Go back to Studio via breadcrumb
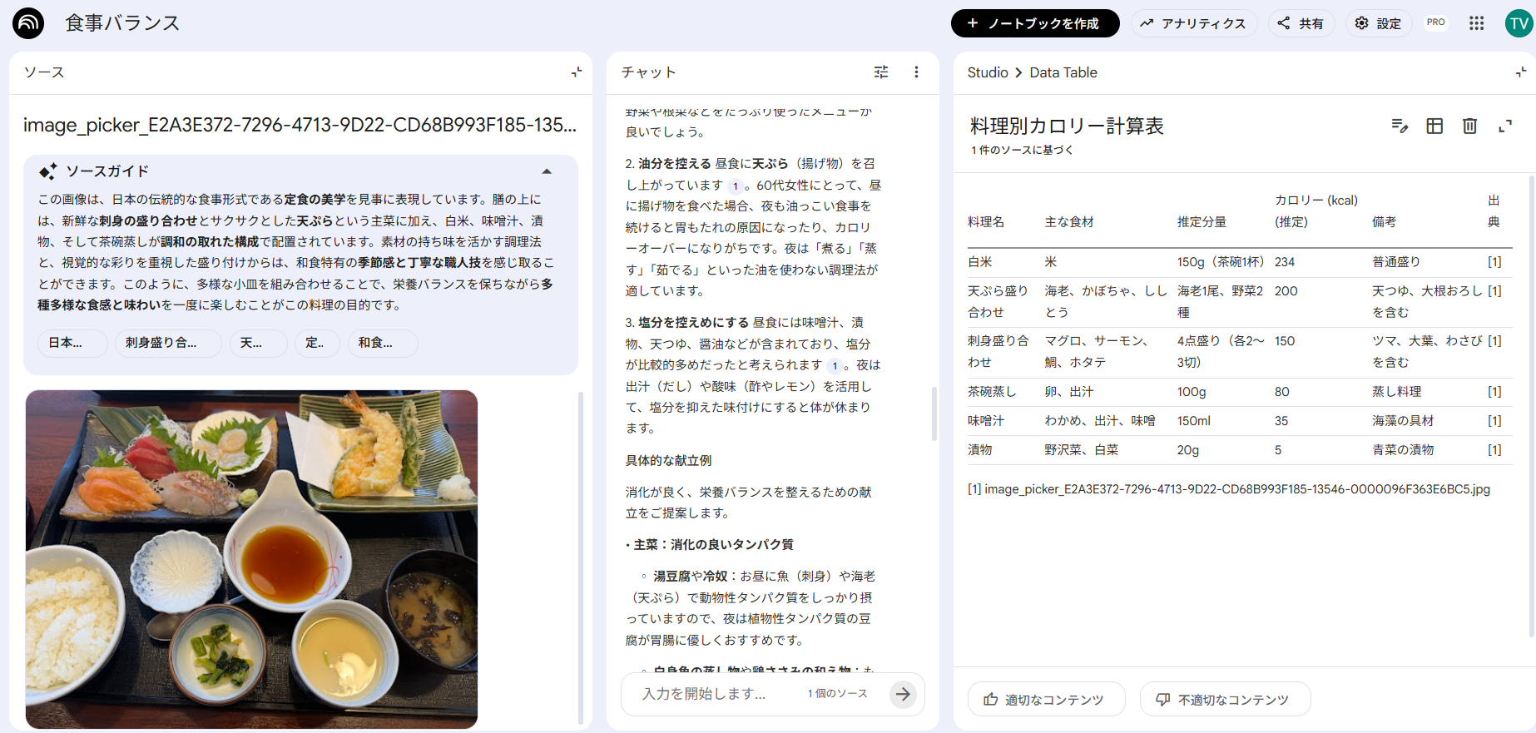The width and height of the screenshot is (1536, 733). 988,72
